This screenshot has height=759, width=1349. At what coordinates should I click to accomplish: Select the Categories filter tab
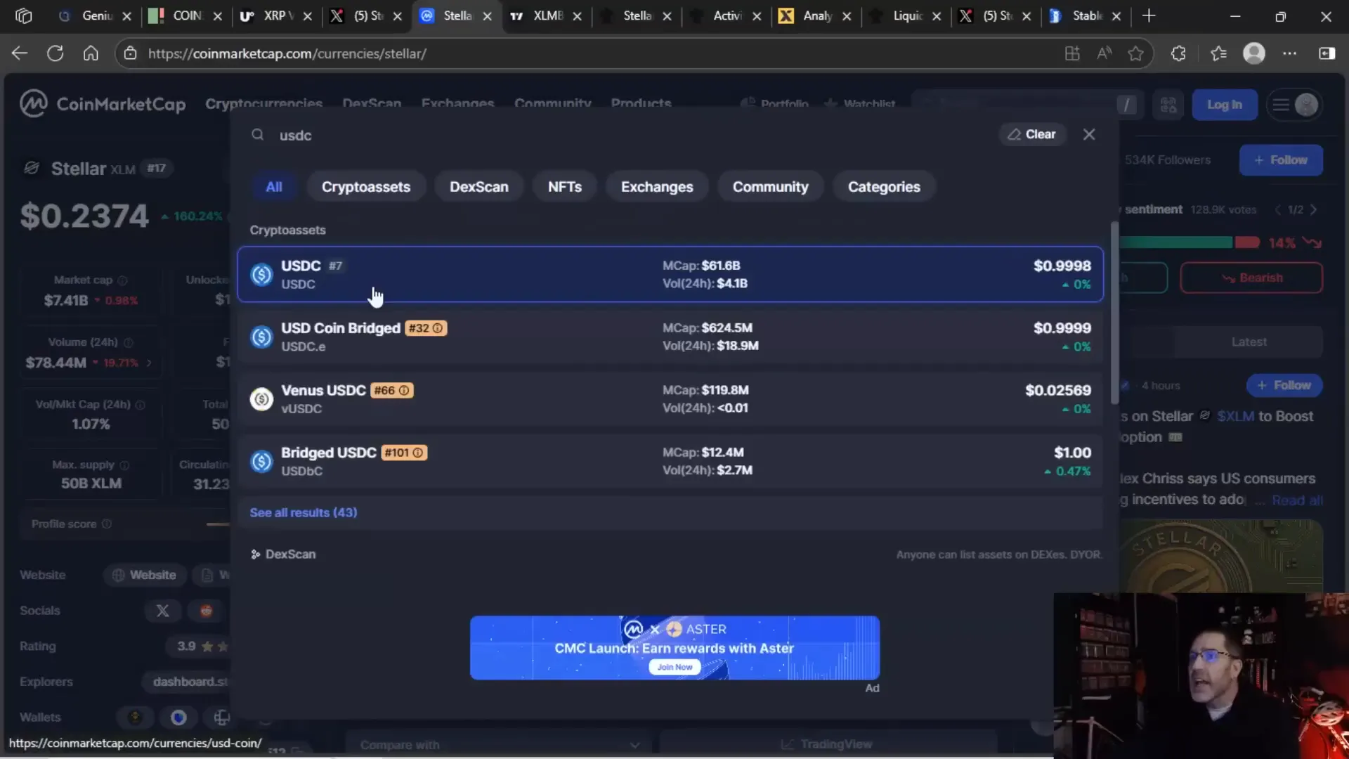point(884,187)
